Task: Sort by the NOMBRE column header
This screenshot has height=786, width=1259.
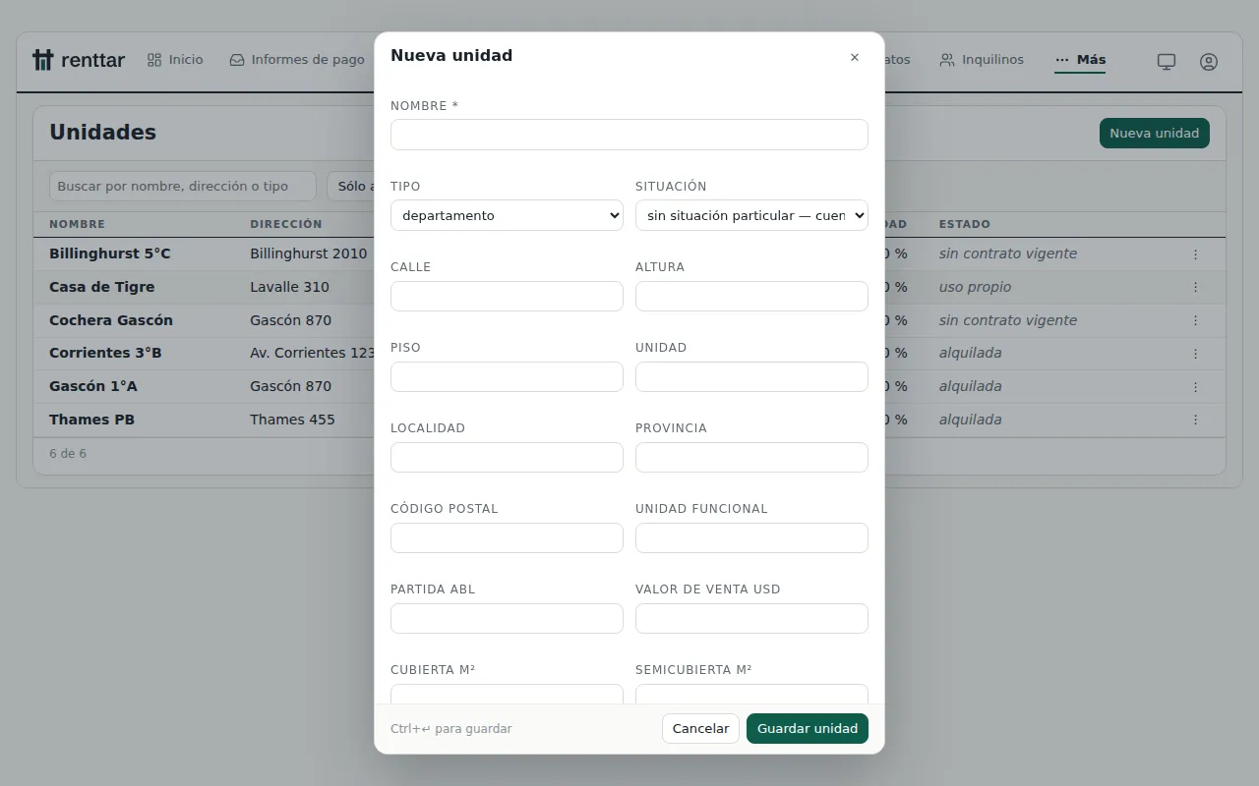Action: click(77, 224)
